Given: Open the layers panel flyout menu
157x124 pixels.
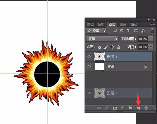Looking at the screenshot, I should point(153,24).
